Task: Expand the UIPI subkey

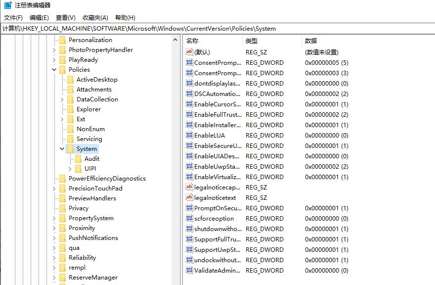Action: point(70,169)
